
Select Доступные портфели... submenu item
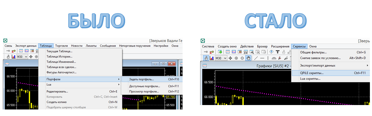152,86
